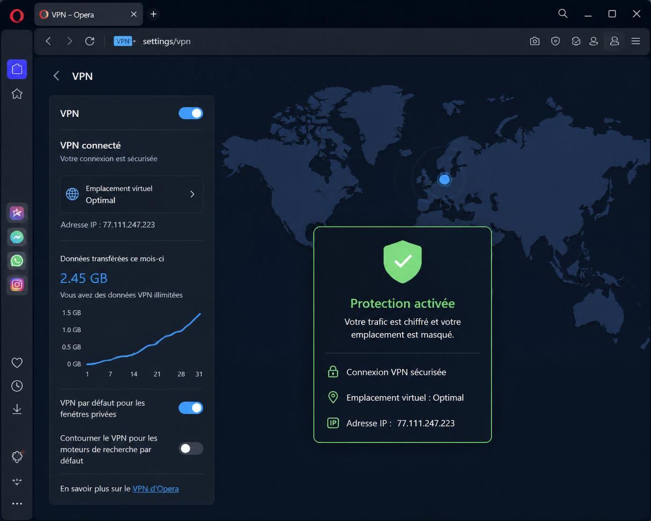
Task: Open the settings gear in sidebar
Action: click(17, 457)
